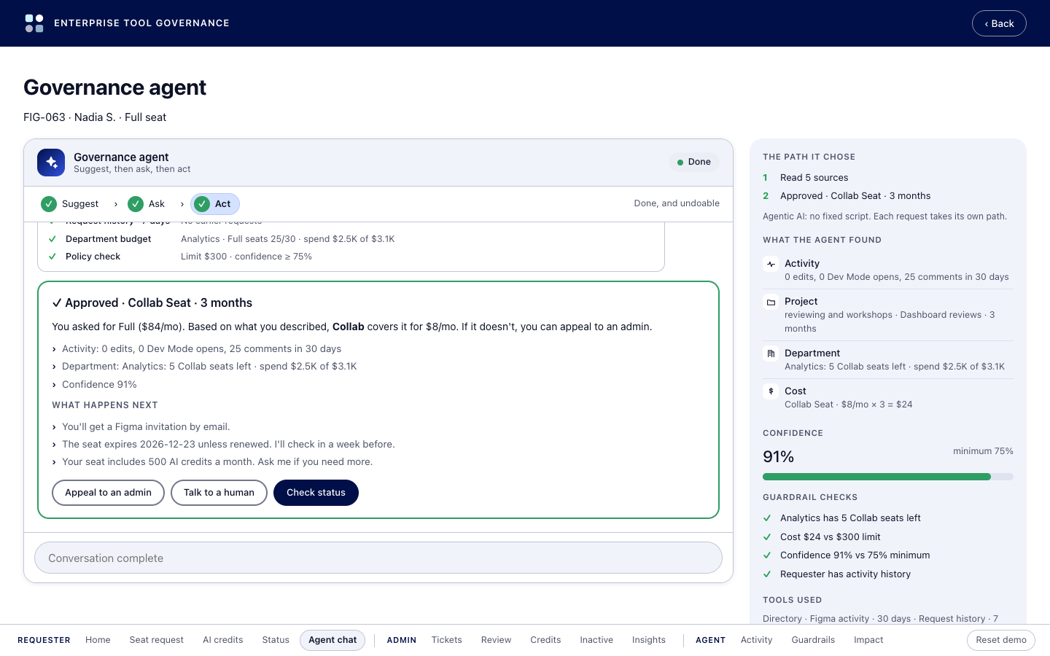The image size is (1050, 656).
Task: Click check mark by Analytics has 5 Collab seats
Action: click(x=767, y=518)
